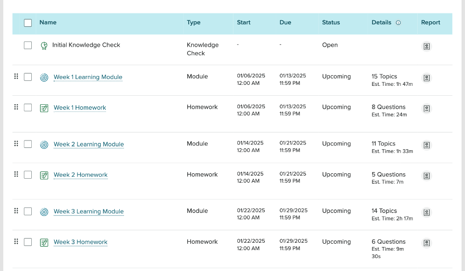Screen dimensions: 465x271
Task: Toggle the select-all checkbox in header
Action: coord(28,23)
